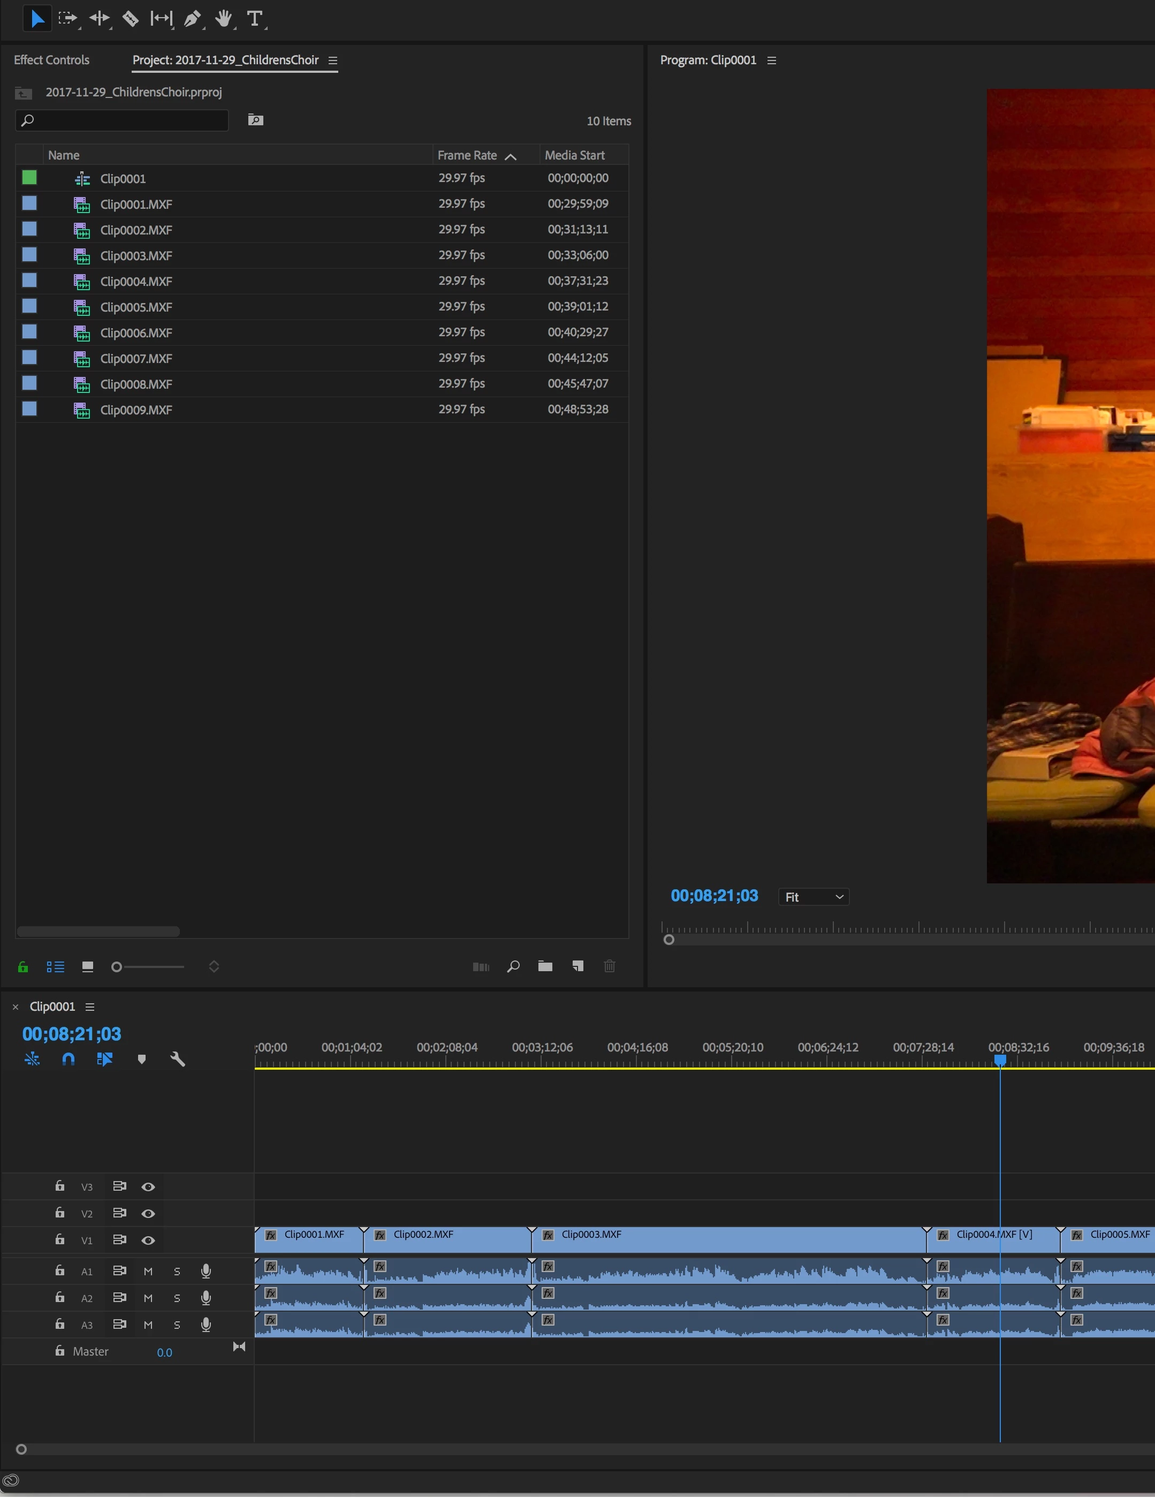Mute audio track A1
1155x1498 pixels.
point(148,1271)
